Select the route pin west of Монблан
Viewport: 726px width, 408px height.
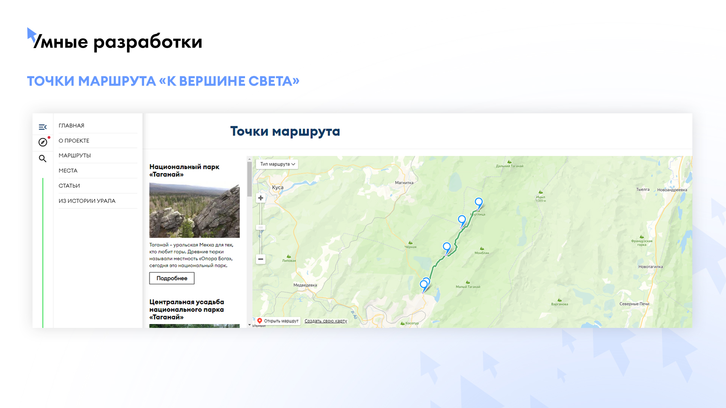[x=447, y=247]
